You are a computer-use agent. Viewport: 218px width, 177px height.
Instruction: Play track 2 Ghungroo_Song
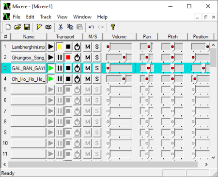click(x=51, y=58)
